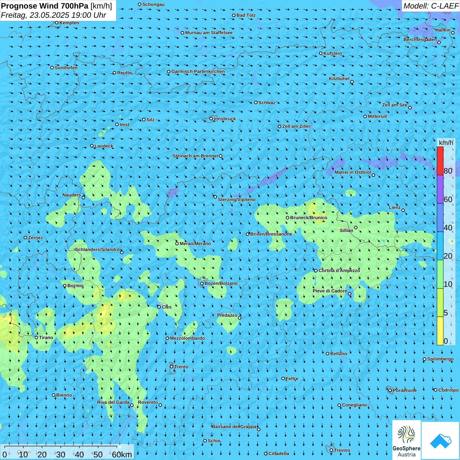Click the '60km' scale bar label
Screen dimensions: 460x460
coord(122,454)
